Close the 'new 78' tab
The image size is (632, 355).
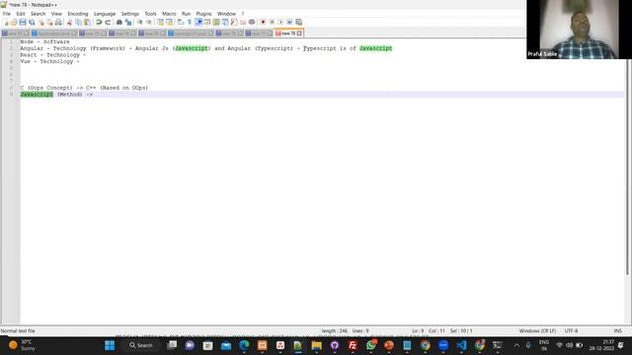point(299,34)
